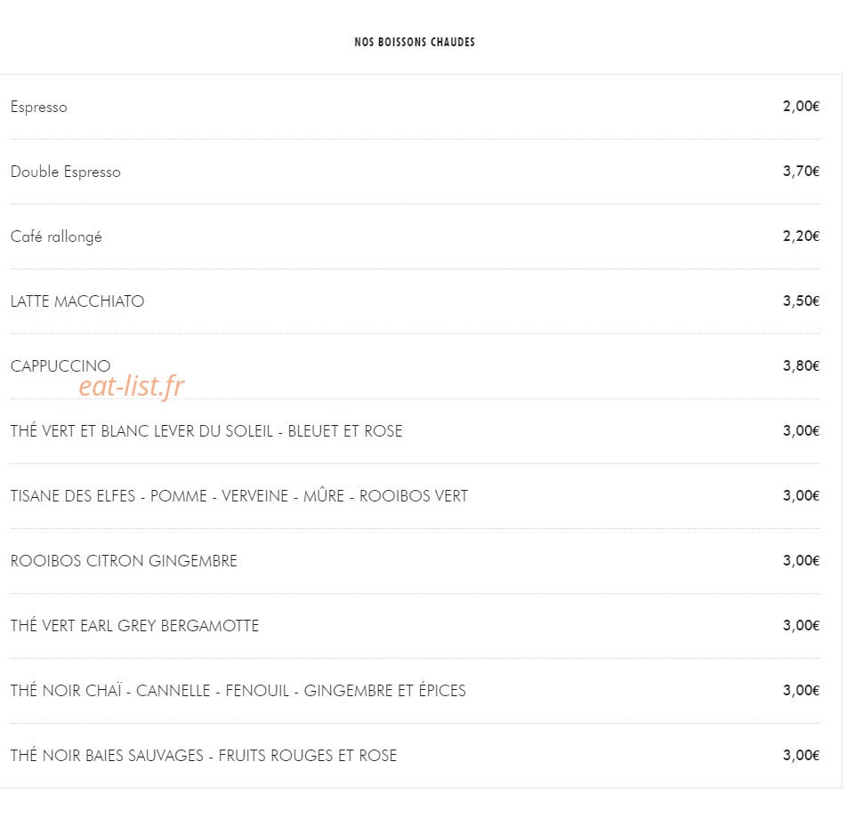This screenshot has height=834, width=855.
Task: Click the price beside Thé Noir Baies Sauvages
Action: (801, 755)
